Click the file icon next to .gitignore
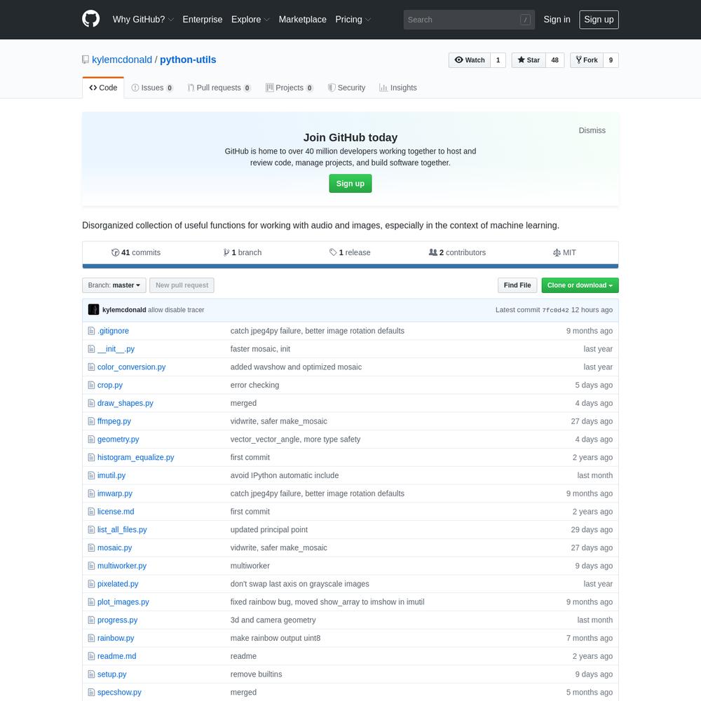The height and width of the screenshot is (701, 701). coord(91,331)
